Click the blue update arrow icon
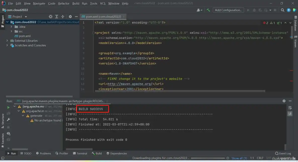Image resolution: width=298 pixels, height=162 pixels. 289,10
